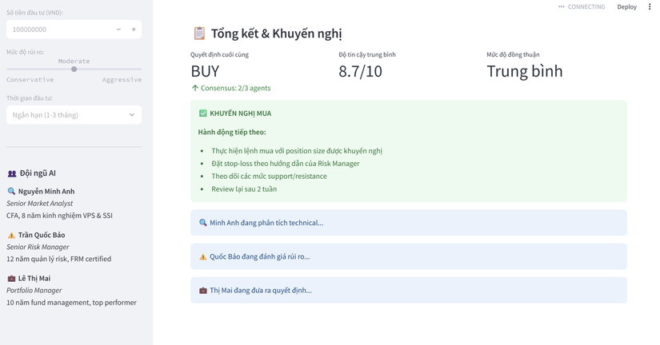Click the team icon beside Đội ngũ AI
This screenshot has height=345, width=660.
tap(12, 173)
